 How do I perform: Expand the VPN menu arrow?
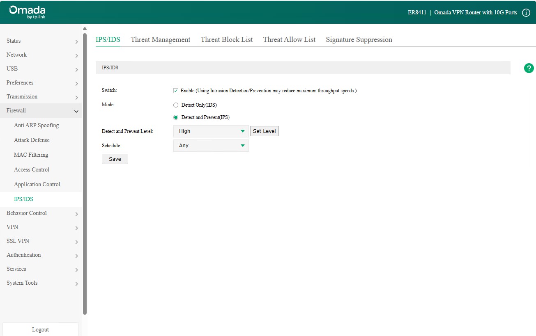[x=76, y=228]
